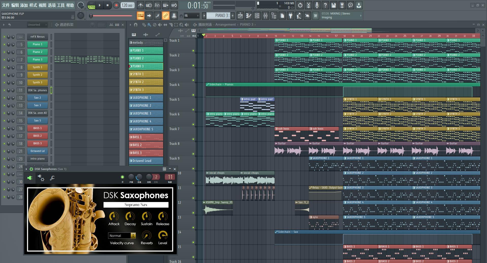
Task: Add a new pattern with the plus button
Action: point(232,16)
